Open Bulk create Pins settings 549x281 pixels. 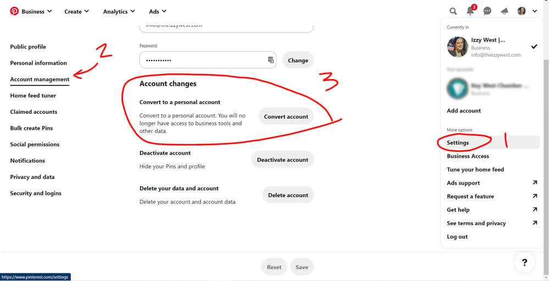pyautogui.click(x=31, y=128)
